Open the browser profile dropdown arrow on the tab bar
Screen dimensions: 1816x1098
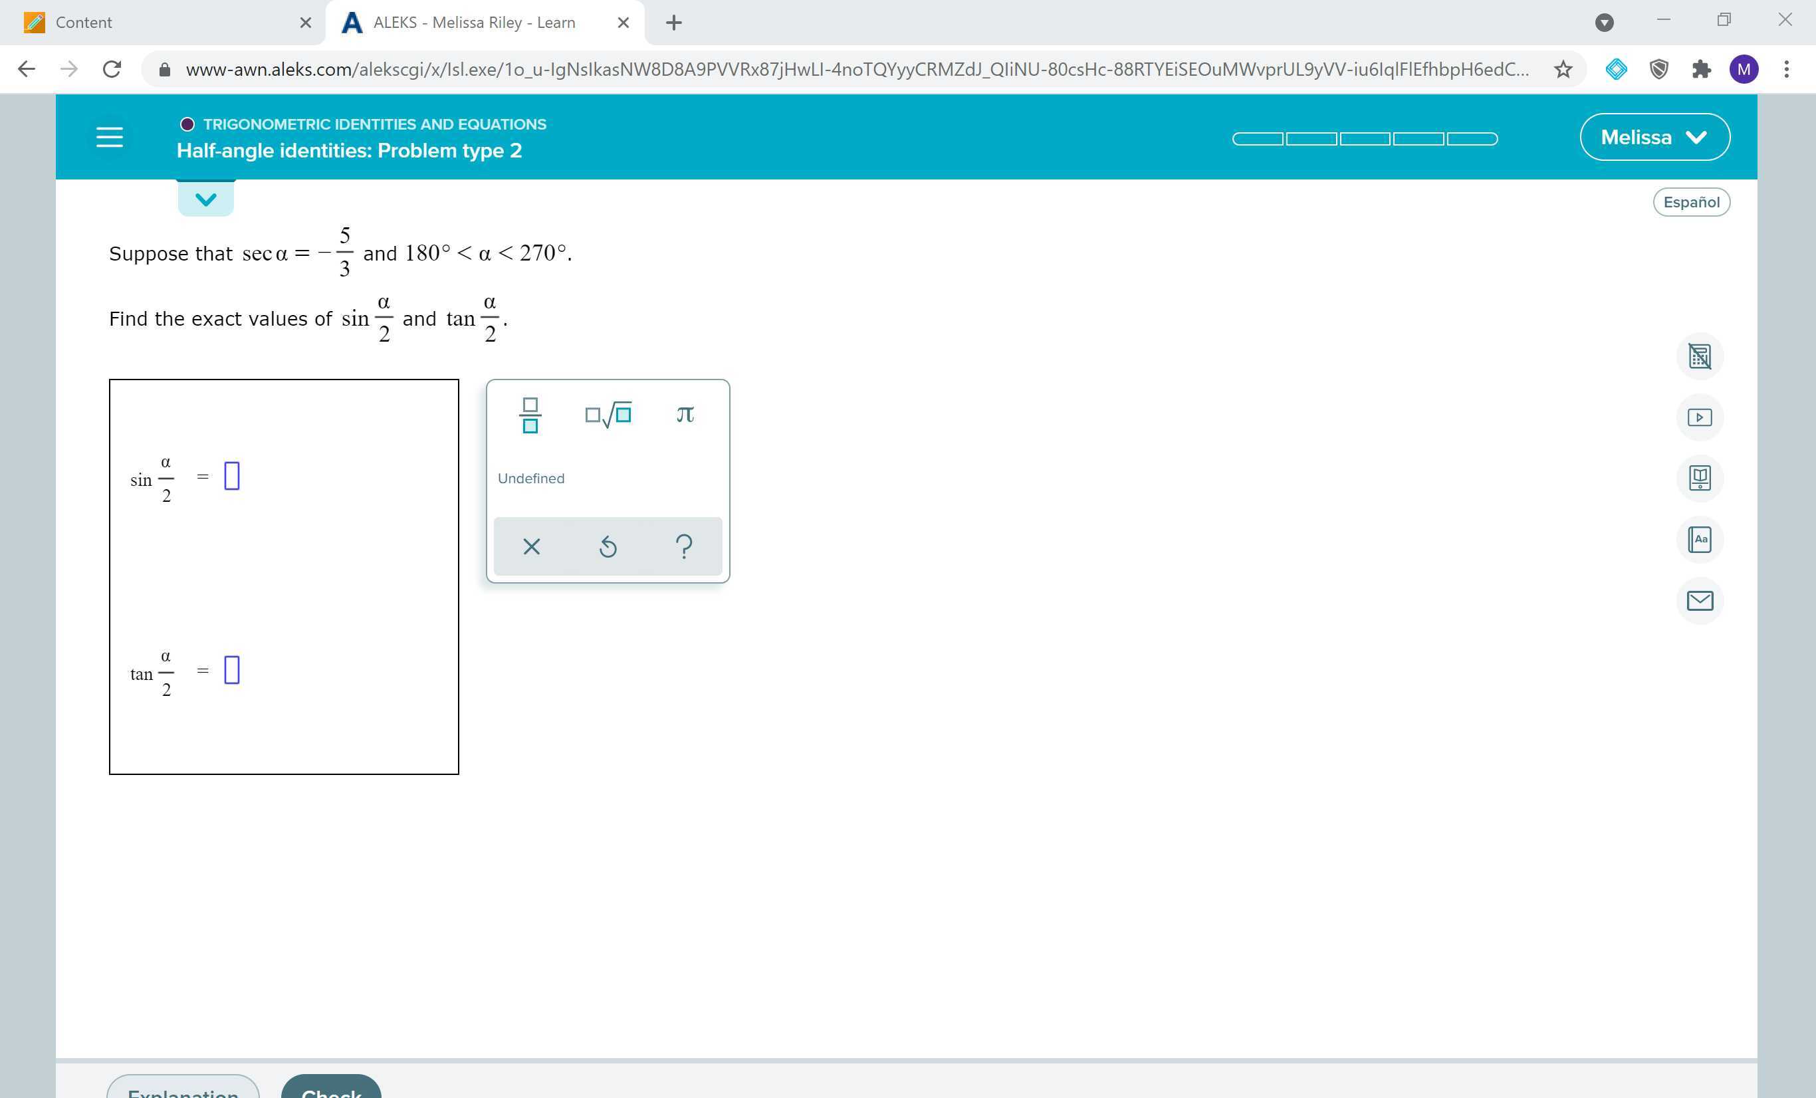click(x=1605, y=22)
